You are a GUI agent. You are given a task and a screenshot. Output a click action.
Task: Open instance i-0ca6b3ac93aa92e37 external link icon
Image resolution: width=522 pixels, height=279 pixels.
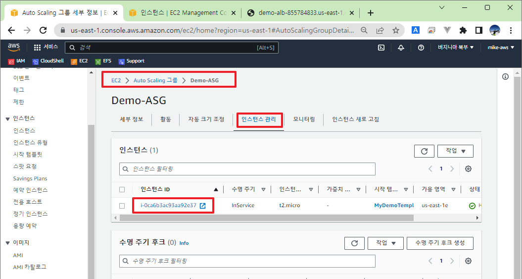pos(202,206)
